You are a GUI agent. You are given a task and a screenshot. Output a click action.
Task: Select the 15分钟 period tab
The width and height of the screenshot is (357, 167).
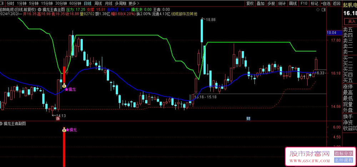point(47,4)
